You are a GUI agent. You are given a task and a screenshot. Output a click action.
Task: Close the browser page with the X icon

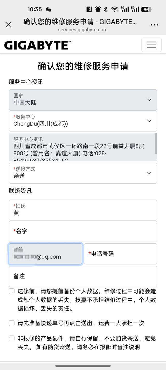(x=8, y=25)
